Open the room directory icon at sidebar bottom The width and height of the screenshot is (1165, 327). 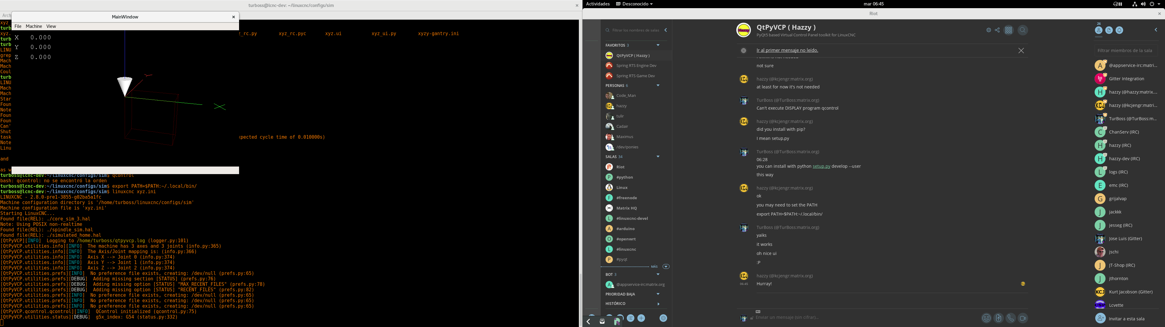[630, 318]
